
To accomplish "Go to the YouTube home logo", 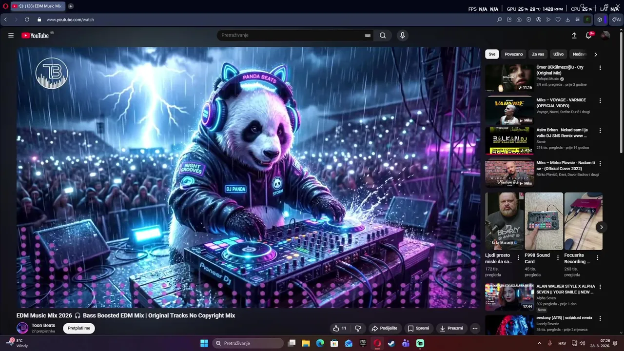I will [x=35, y=35].
